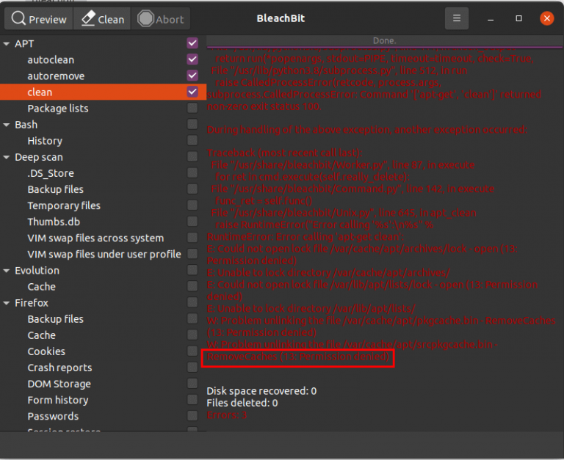564x460 pixels.
Task: Collapse the Deep scan tree group
Action: click(x=7, y=158)
